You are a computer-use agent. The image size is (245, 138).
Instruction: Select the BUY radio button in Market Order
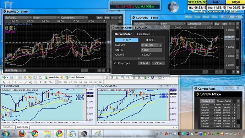(126, 40)
